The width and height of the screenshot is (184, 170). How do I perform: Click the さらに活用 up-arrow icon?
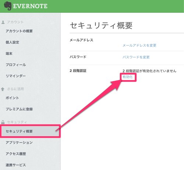(3, 89)
